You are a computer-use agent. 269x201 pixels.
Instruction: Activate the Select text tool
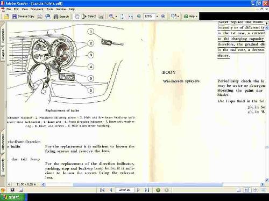89,17
